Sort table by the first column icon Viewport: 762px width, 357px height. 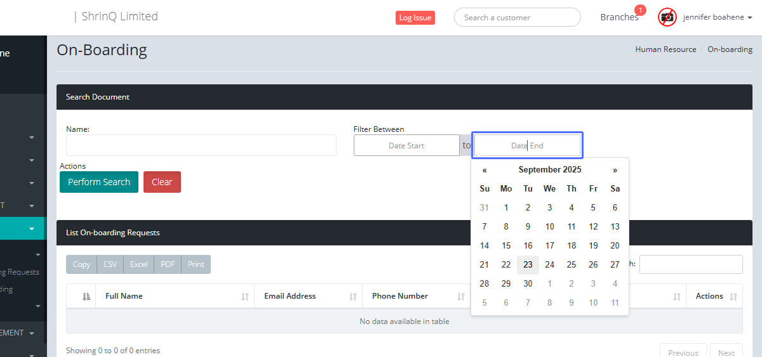[86, 296]
